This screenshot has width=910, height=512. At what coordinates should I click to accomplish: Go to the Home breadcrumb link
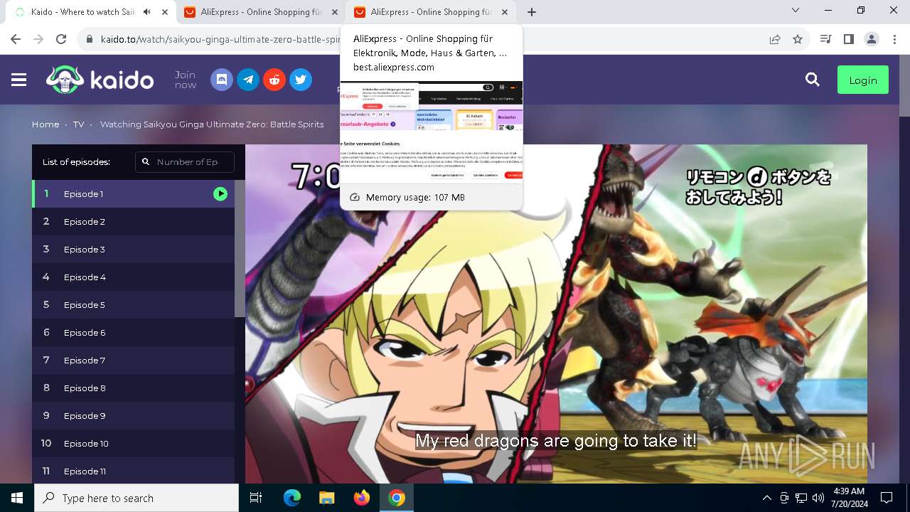(45, 124)
